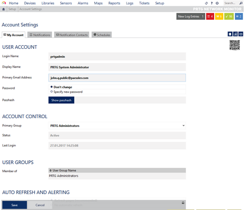
Task: Click the Last Login date value
Action: pyautogui.click(x=64, y=145)
